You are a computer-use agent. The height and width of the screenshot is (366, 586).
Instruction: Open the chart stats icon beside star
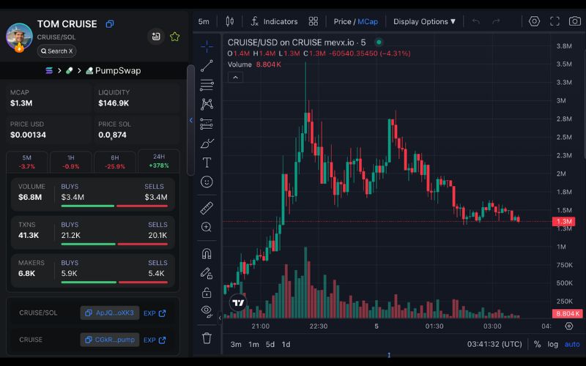156,36
